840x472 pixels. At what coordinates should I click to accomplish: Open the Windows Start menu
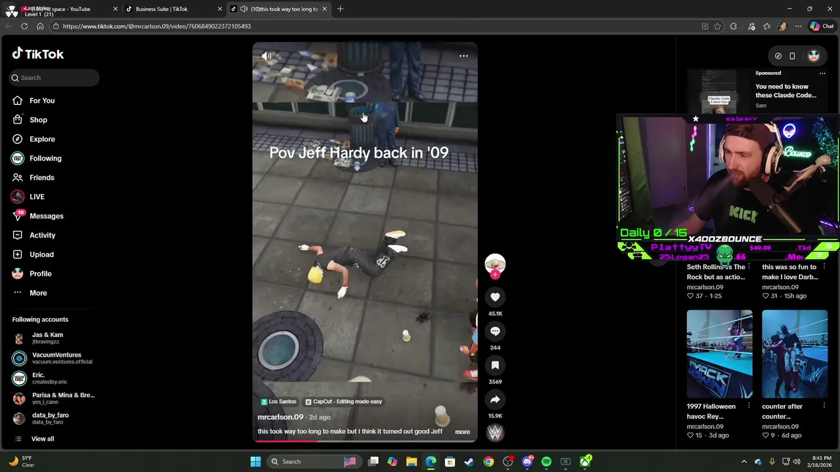point(255,462)
